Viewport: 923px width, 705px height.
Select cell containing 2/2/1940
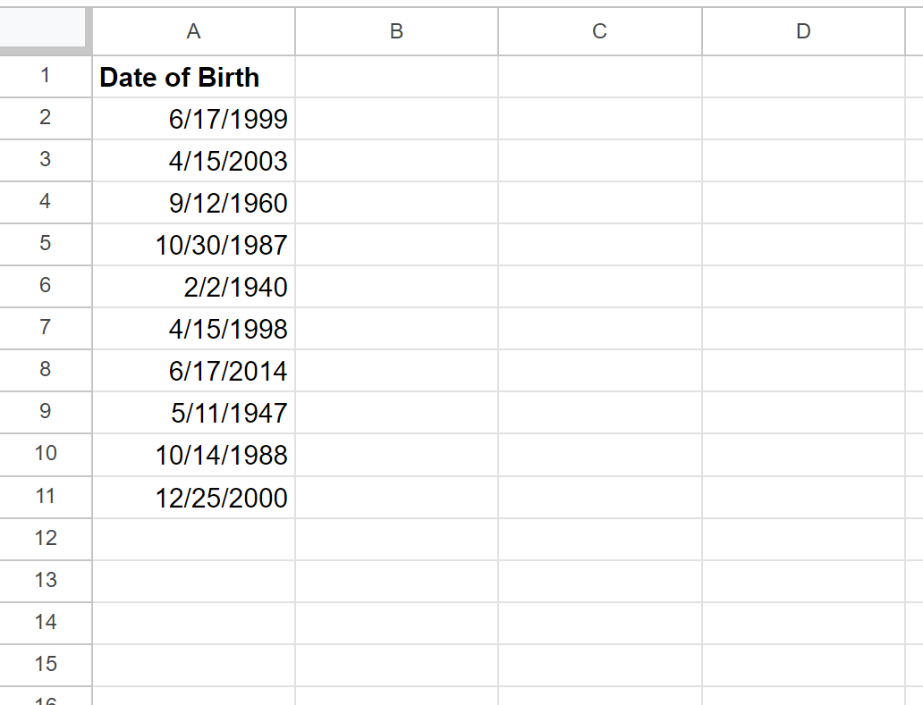click(x=194, y=287)
